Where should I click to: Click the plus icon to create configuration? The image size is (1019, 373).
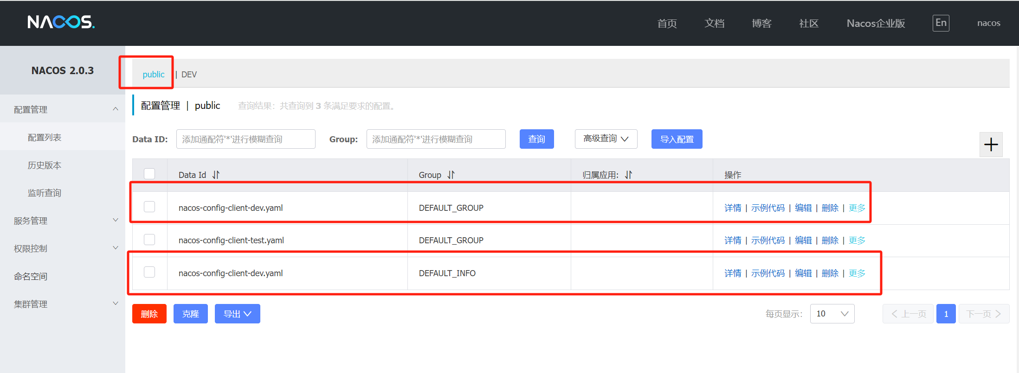coord(991,145)
